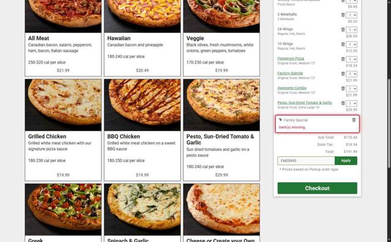The width and height of the screenshot is (391, 242).
Task: Select the All Meat pizza photo
Action: [x=63, y=16]
